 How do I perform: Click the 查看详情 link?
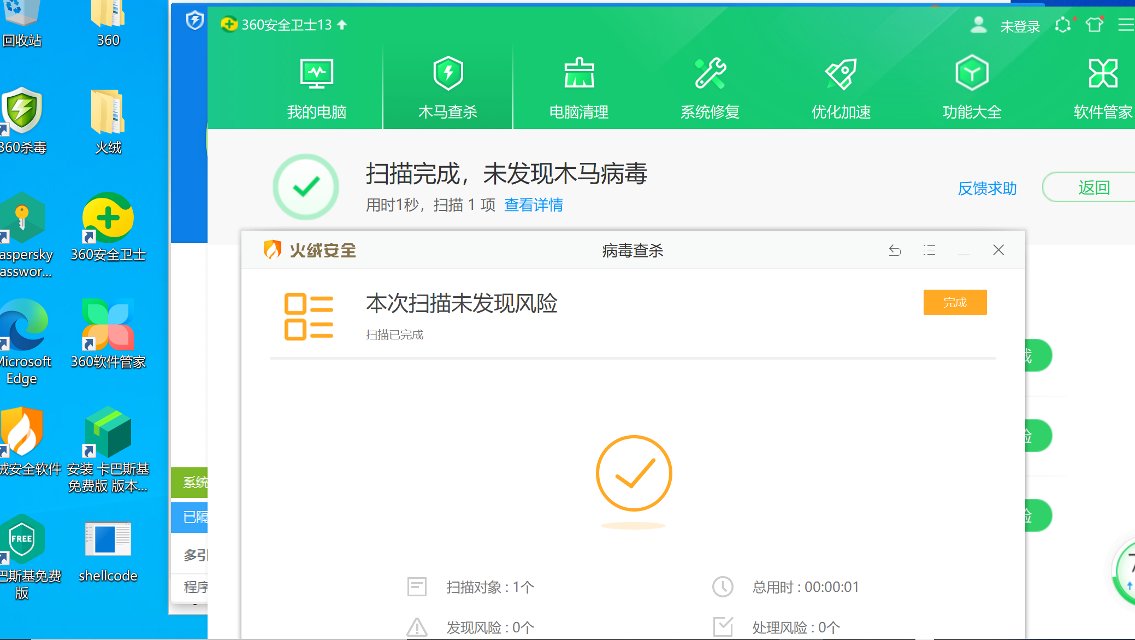point(534,205)
